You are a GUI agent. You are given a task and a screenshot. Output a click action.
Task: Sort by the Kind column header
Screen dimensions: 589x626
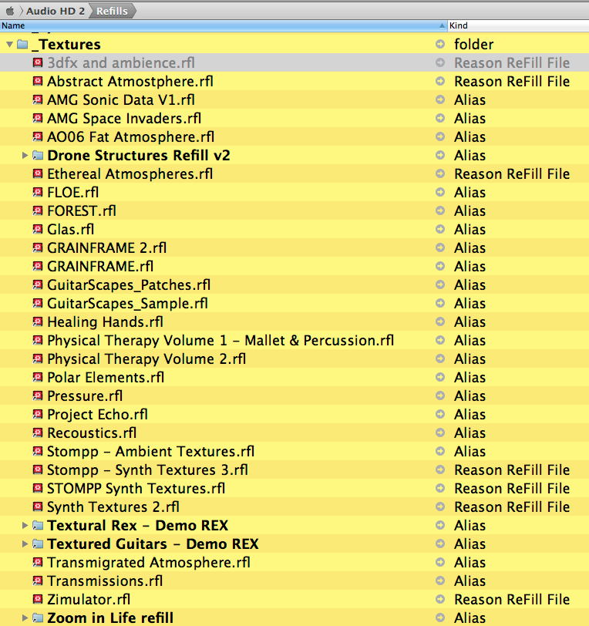518,25
